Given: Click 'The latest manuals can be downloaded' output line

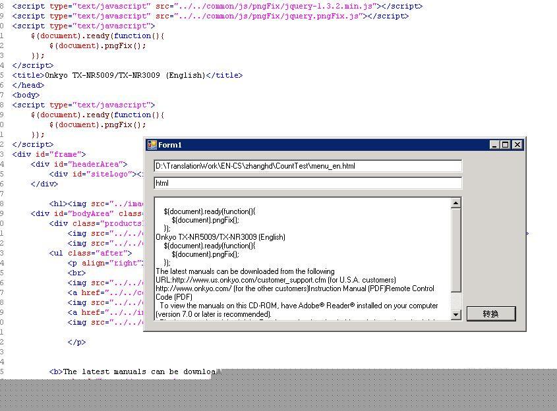Looking at the screenshot, I should coord(245,271).
